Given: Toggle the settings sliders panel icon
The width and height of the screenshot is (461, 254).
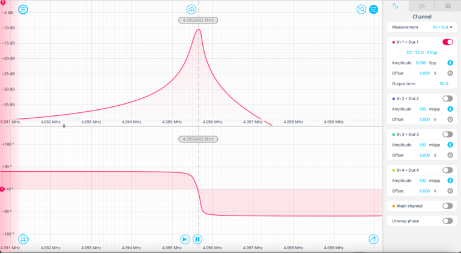Looking at the screenshot, I should coord(374,10).
